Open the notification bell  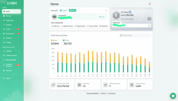click(150, 4)
